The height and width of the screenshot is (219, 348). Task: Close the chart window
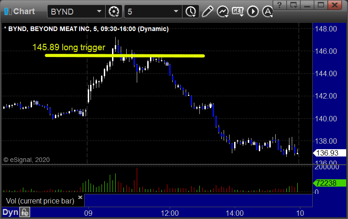coord(335,5)
